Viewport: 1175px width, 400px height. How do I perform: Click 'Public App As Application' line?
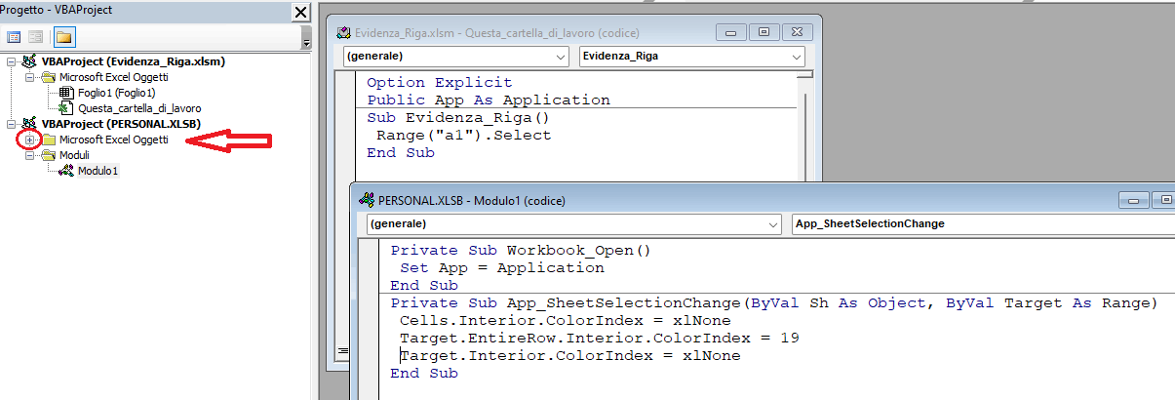[x=488, y=100]
